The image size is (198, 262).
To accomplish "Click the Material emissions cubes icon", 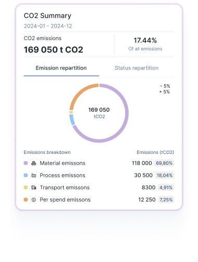I will coord(34,163).
